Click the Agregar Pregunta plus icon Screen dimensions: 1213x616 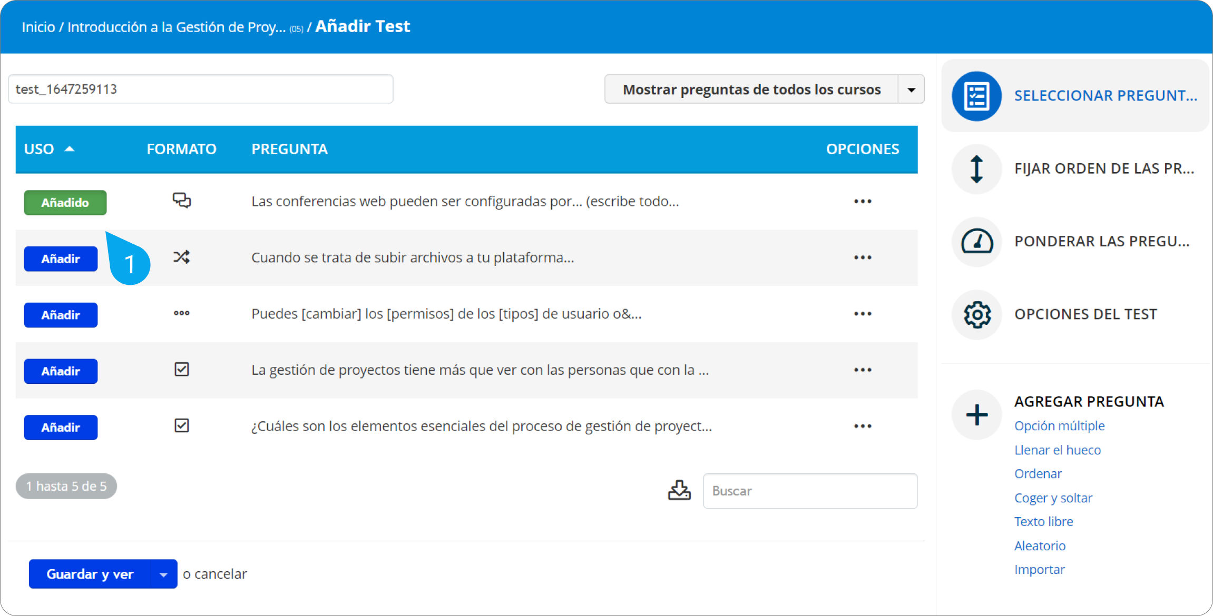976,415
